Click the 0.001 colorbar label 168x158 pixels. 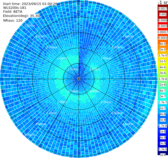[x=163, y=14]
